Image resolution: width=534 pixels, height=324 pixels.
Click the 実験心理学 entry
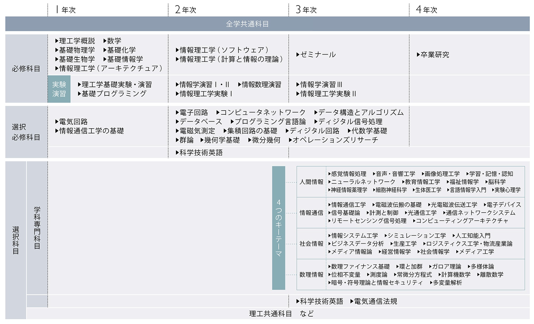point(506,190)
